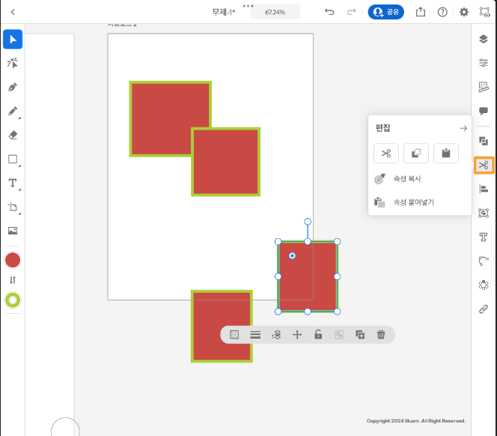Image resolution: width=497 pixels, height=436 pixels.
Task: Select the Rectangle shape tool
Action: (13, 159)
